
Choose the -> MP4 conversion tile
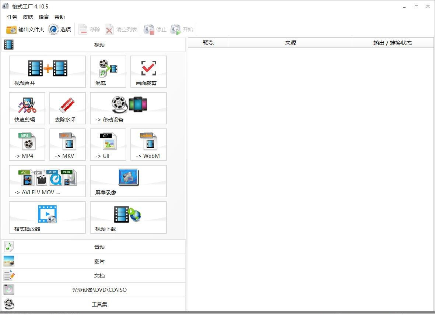[x=27, y=144]
